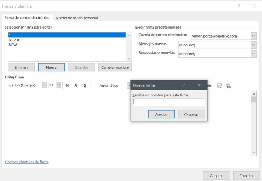Click the signature list scroll-up arrow

point(129,36)
